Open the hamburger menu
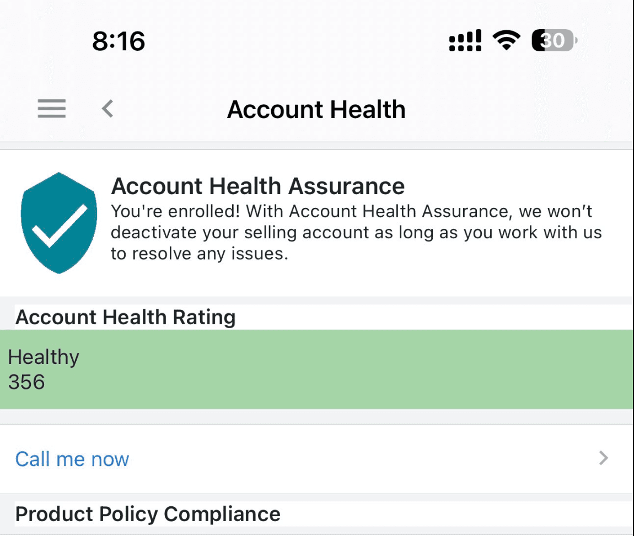 [x=52, y=109]
